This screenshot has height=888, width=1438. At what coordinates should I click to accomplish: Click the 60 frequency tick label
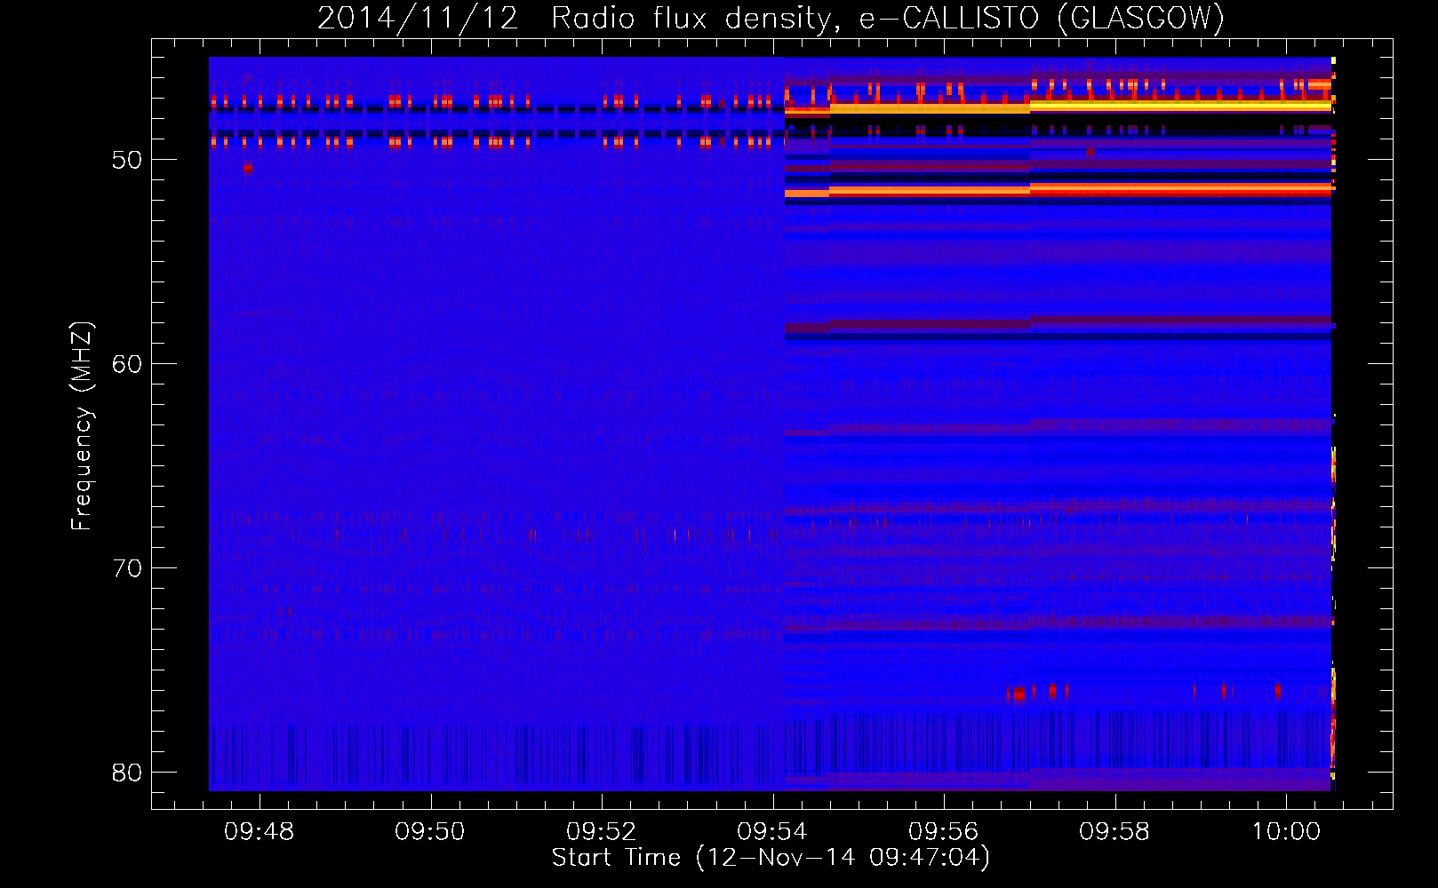click(127, 364)
